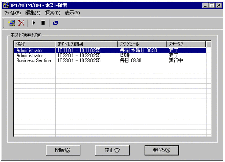Click the 停止(T) button
The width and height of the screenshot is (225, 162).
(x=112, y=150)
